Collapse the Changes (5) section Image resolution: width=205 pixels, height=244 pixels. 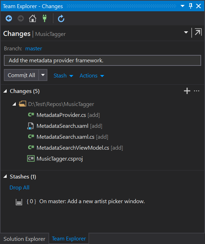coord(5,91)
